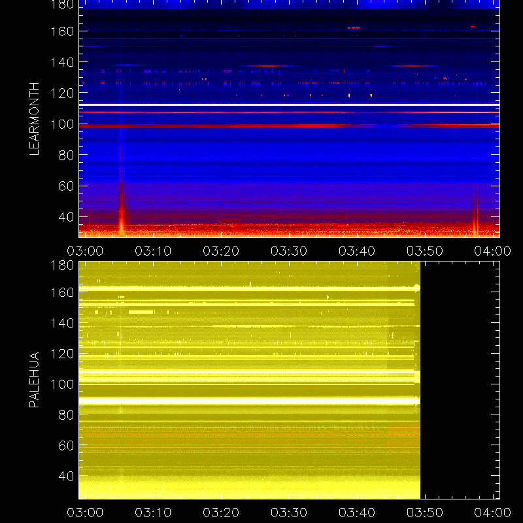Select the 80 frequency label on Palehua plot
The height and width of the screenshot is (523, 523).
[x=66, y=415]
